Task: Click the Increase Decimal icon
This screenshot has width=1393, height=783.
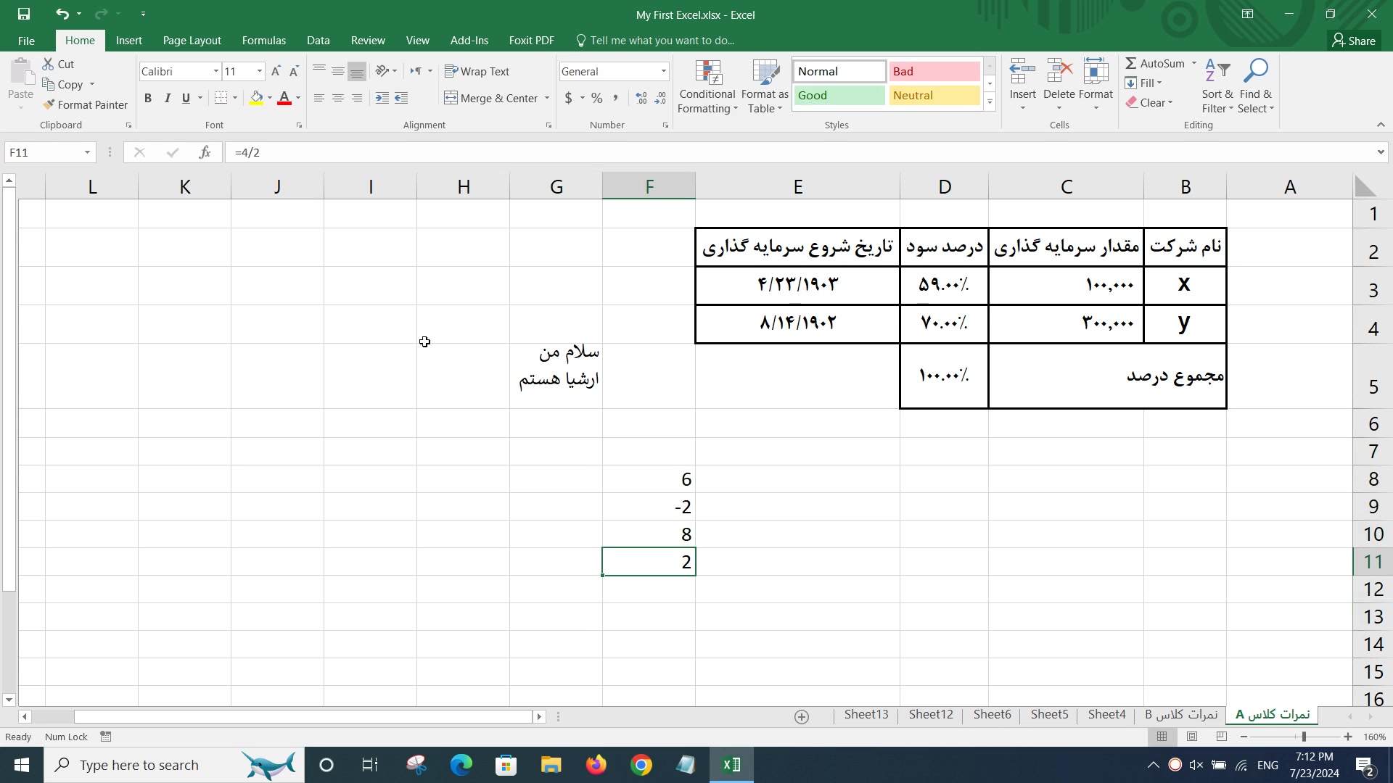Action: 641,98
